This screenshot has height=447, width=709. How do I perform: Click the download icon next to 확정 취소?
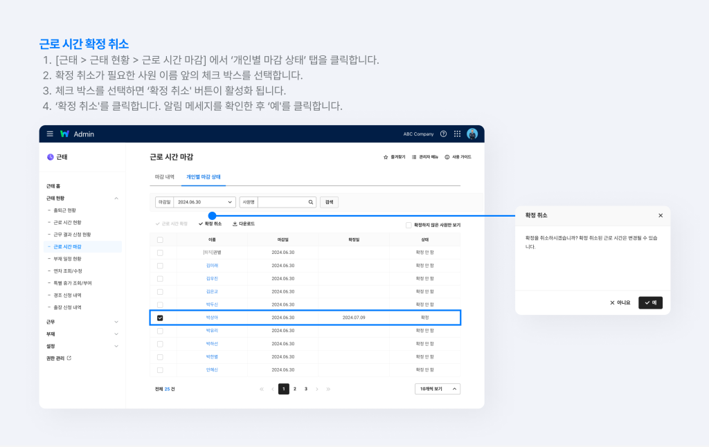click(x=233, y=223)
